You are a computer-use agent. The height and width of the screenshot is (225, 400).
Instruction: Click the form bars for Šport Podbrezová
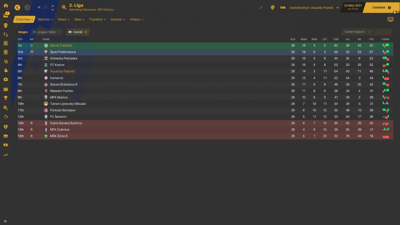click(x=386, y=52)
